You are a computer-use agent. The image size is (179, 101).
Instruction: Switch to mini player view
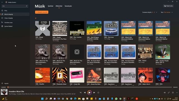[x=173, y=93]
